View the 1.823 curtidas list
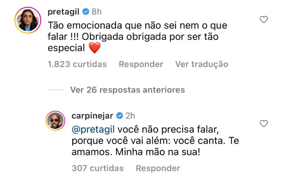Screen dimensions: 282x180 click(x=77, y=64)
